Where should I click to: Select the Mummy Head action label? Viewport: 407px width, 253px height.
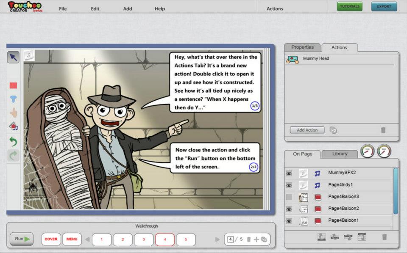pyautogui.click(x=316, y=58)
